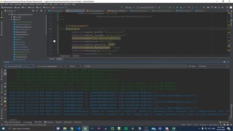The width and height of the screenshot is (233, 131).
Task: Open the Window menu
Action: pyautogui.click(x=67, y=4)
